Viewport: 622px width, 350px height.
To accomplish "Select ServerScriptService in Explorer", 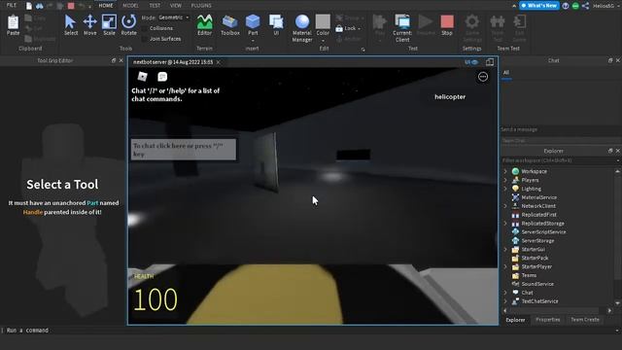I will coord(543,232).
